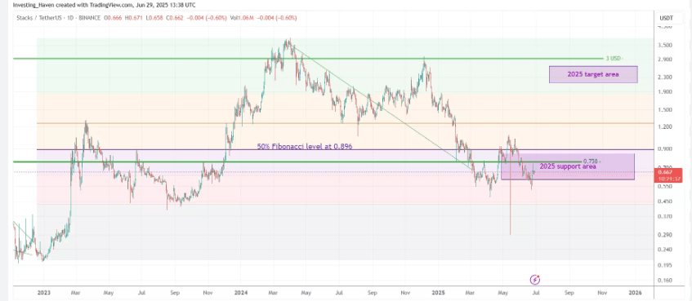Click the '0.195' price axis label
The image size is (692, 301).
tap(665, 265)
